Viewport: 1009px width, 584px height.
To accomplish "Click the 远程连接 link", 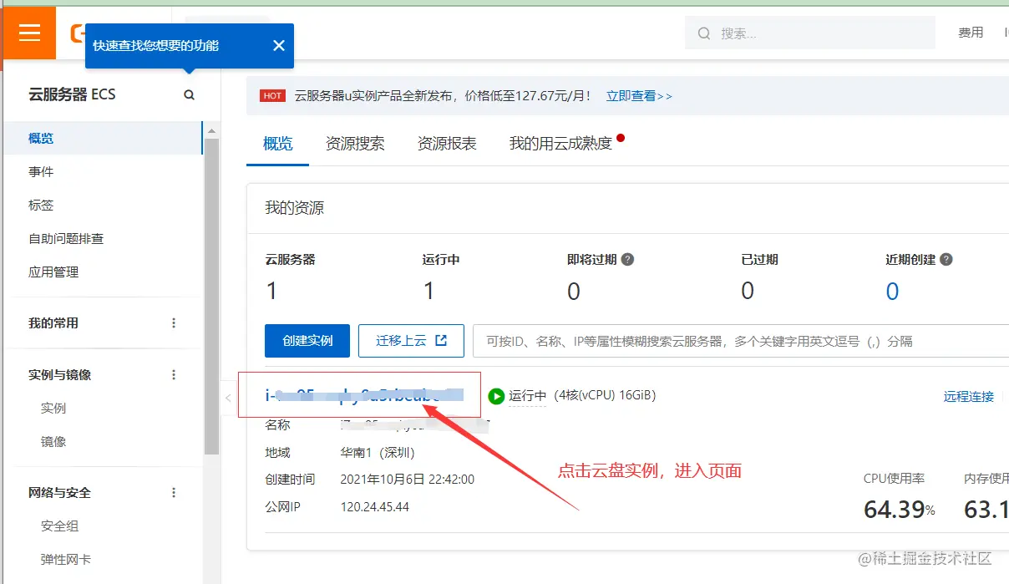I will click(x=969, y=396).
